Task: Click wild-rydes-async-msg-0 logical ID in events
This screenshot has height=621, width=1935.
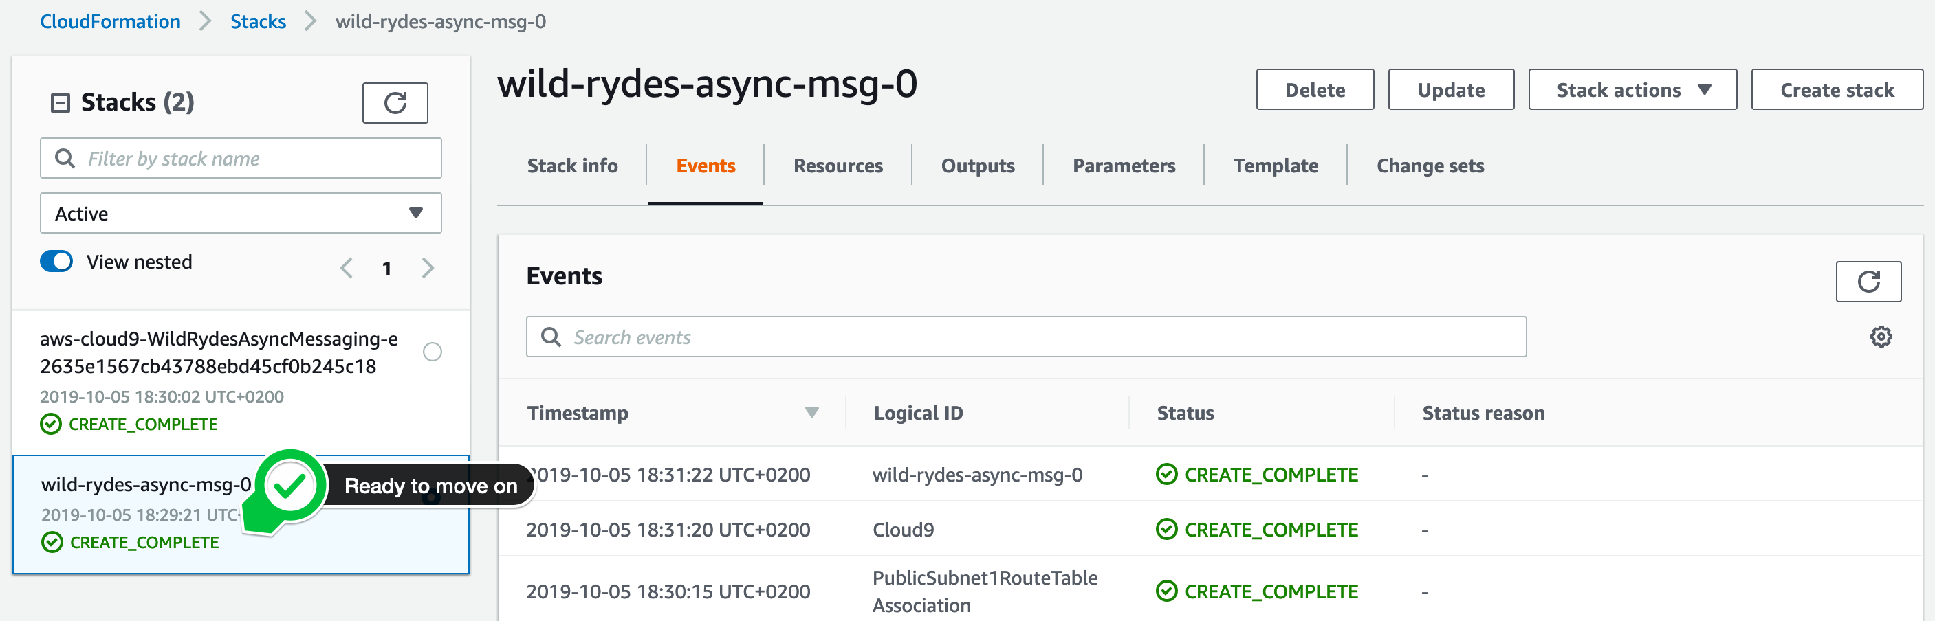Action: click(977, 475)
